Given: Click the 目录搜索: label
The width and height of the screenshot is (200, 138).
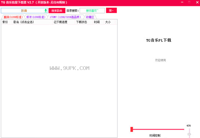Looking at the screenshot, I should pos(73,11).
